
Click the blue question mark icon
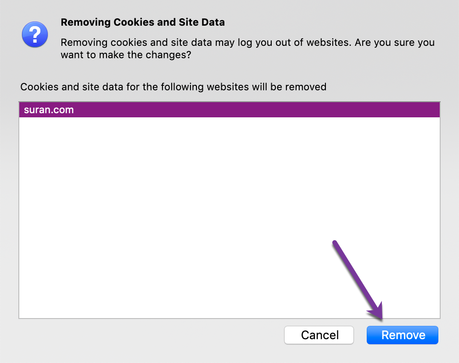point(35,35)
